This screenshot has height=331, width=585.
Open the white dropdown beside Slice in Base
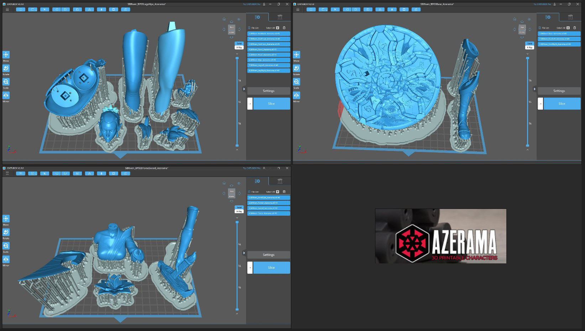[x=540, y=104]
